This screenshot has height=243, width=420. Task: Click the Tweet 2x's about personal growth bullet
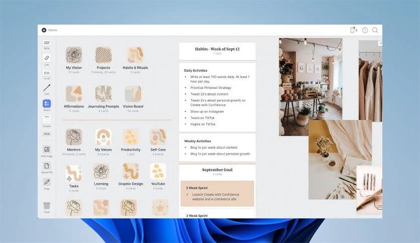(218, 102)
